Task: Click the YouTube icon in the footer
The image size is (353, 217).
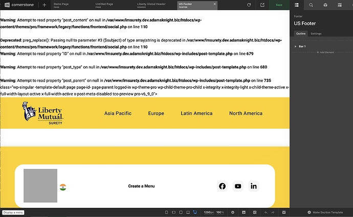Action: click(x=238, y=186)
